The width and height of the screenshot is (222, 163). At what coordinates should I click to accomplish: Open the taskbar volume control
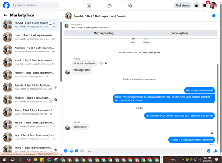[200, 159]
